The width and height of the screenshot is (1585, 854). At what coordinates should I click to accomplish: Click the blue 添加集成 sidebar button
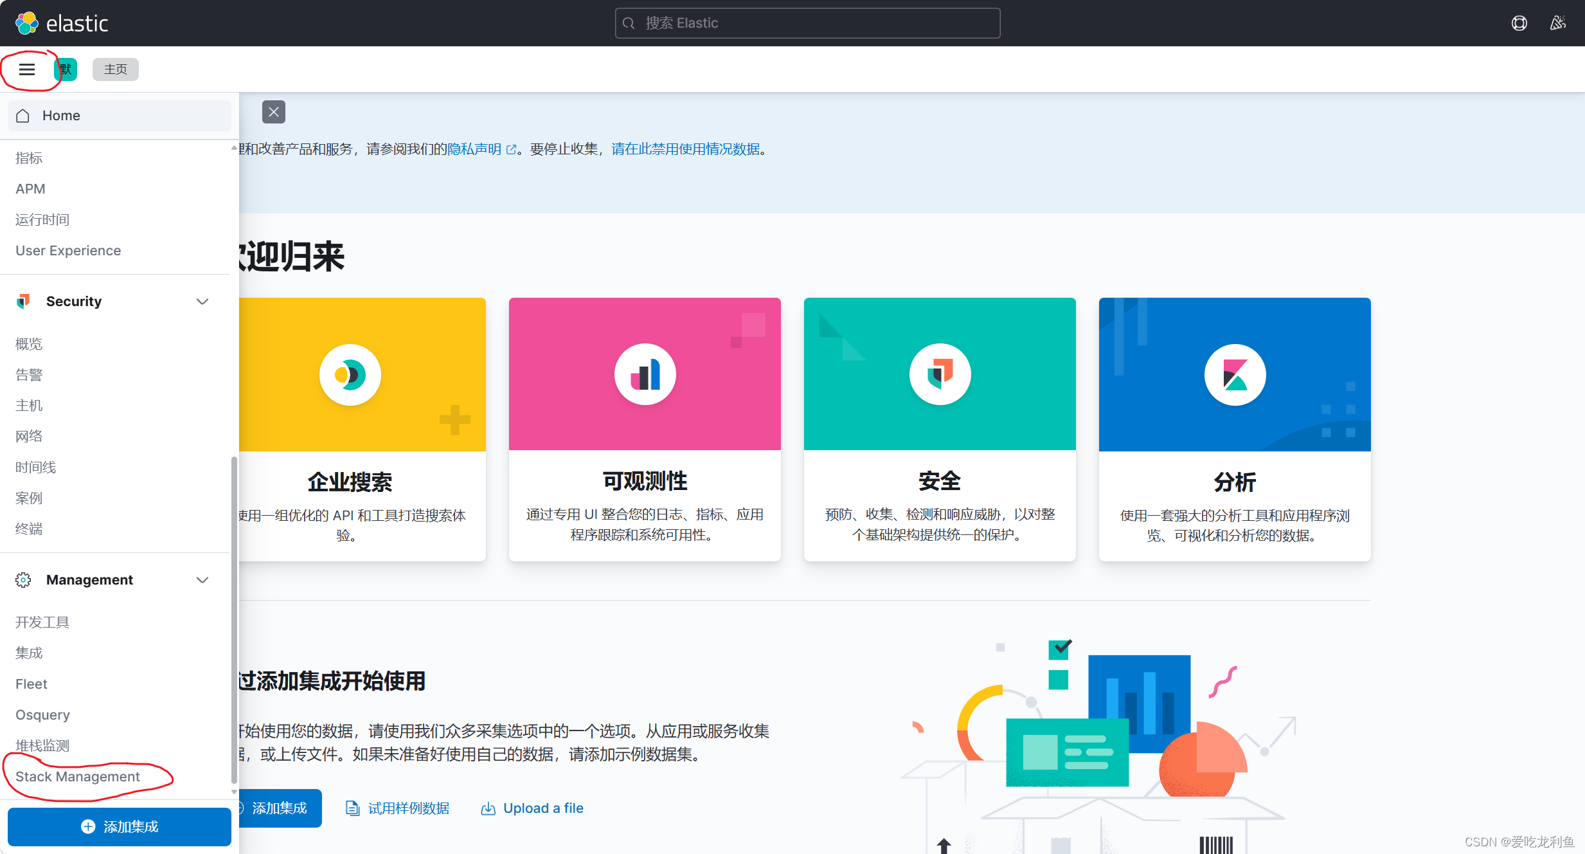120,827
